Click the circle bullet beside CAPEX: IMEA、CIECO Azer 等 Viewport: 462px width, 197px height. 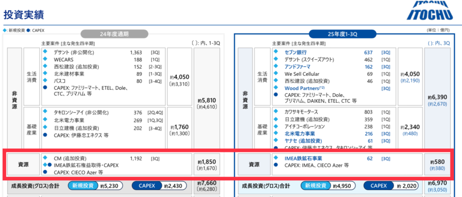point(275,165)
